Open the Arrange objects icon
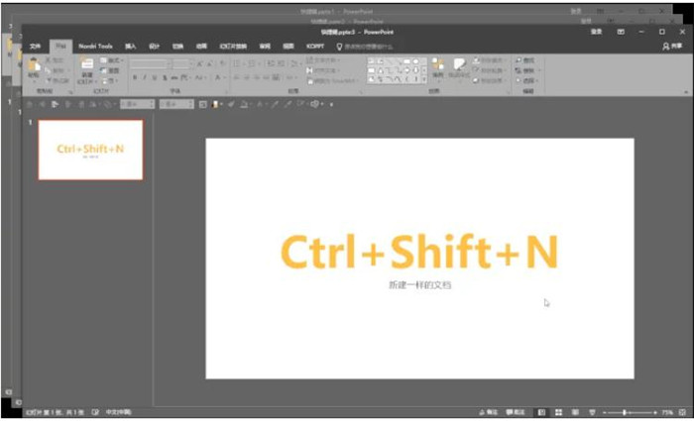Image resolution: width=694 pixels, height=421 pixels. tap(438, 64)
